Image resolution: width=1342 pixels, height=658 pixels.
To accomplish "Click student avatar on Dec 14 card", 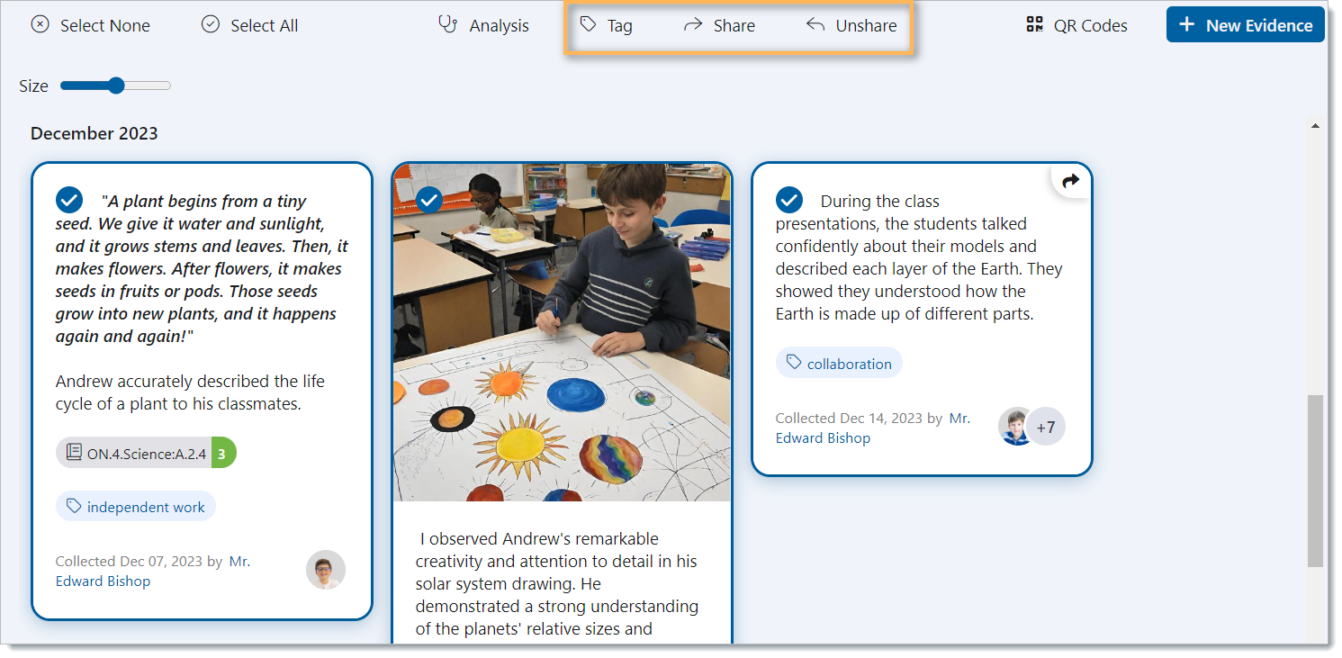I will click(x=1015, y=427).
